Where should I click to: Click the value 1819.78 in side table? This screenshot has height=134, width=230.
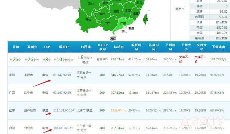(x=222, y=33)
